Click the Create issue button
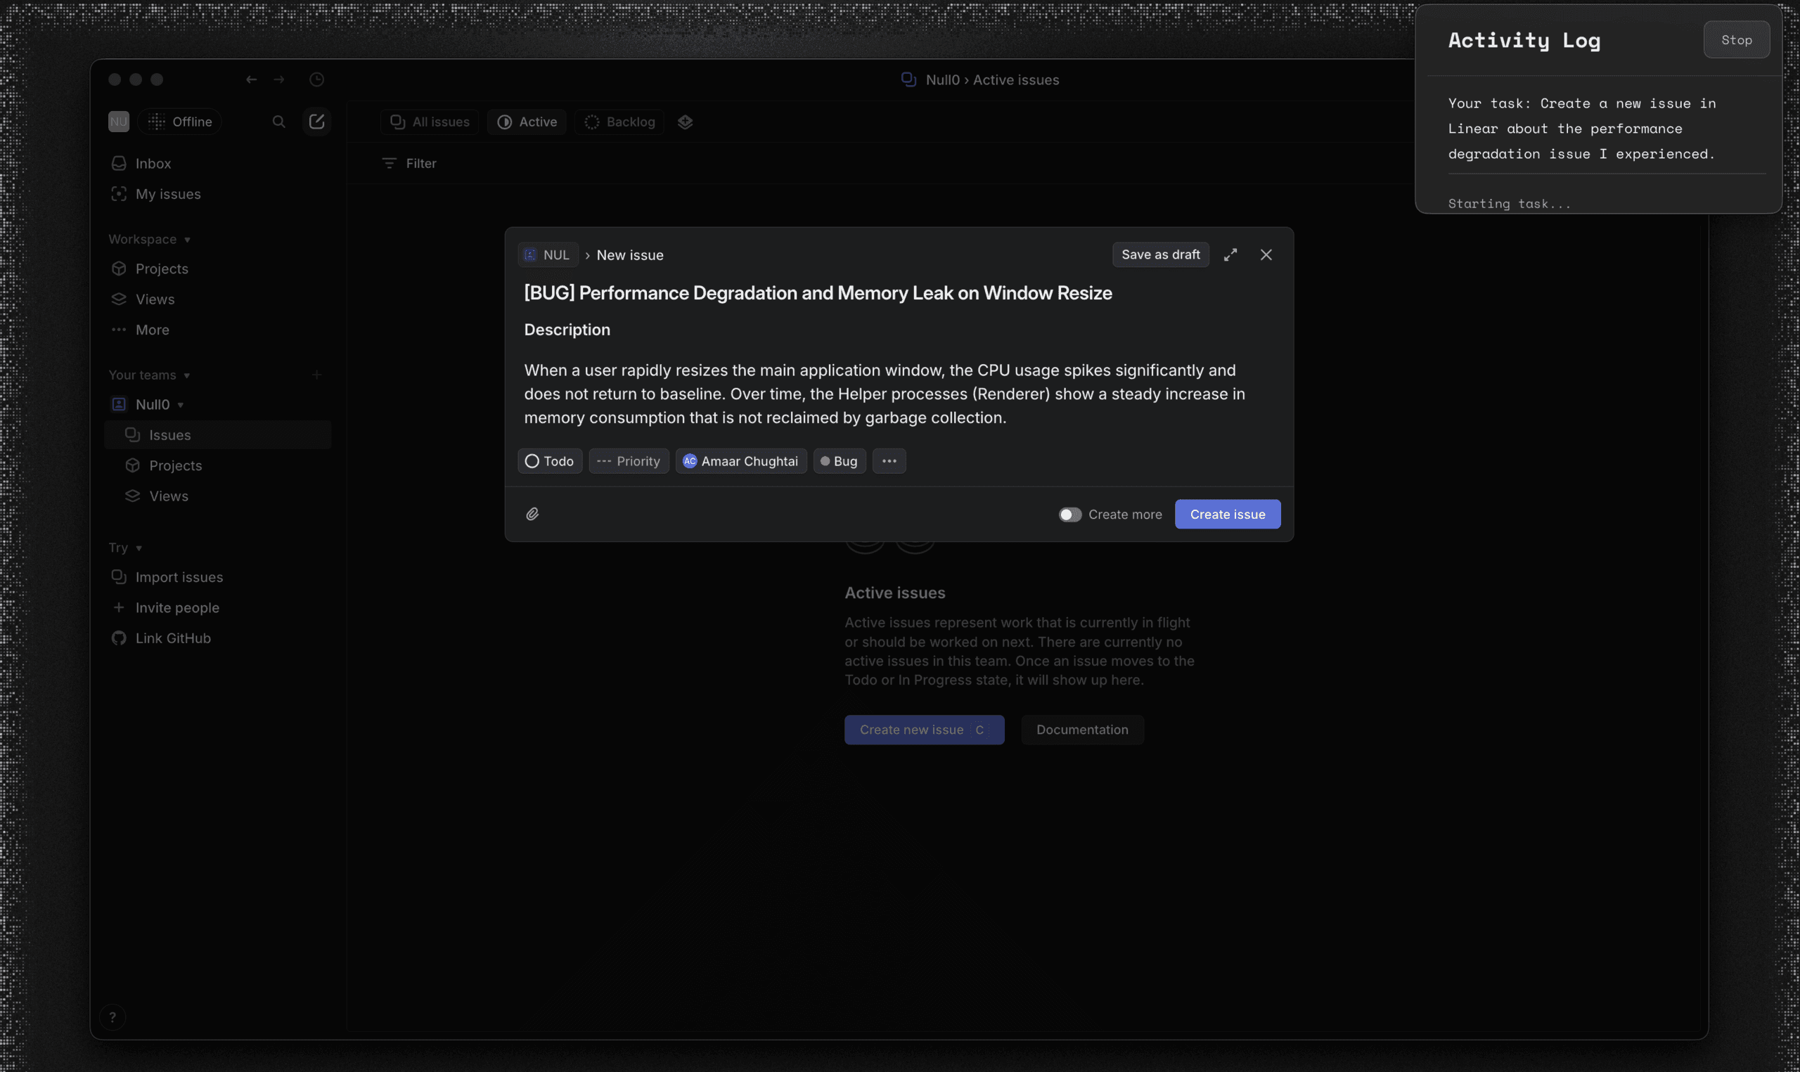The width and height of the screenshot is (1800, 1072). coord(1227,514)
